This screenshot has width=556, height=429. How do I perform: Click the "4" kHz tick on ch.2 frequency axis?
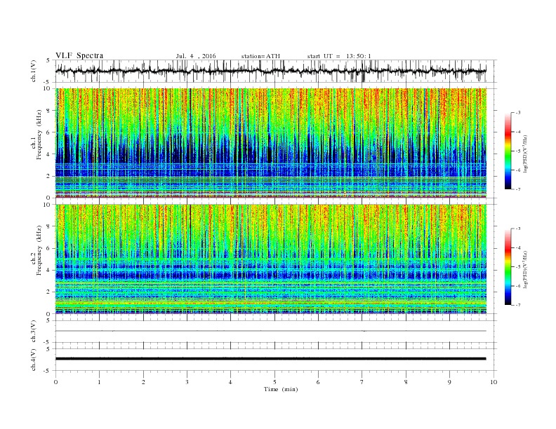[49, 270]
